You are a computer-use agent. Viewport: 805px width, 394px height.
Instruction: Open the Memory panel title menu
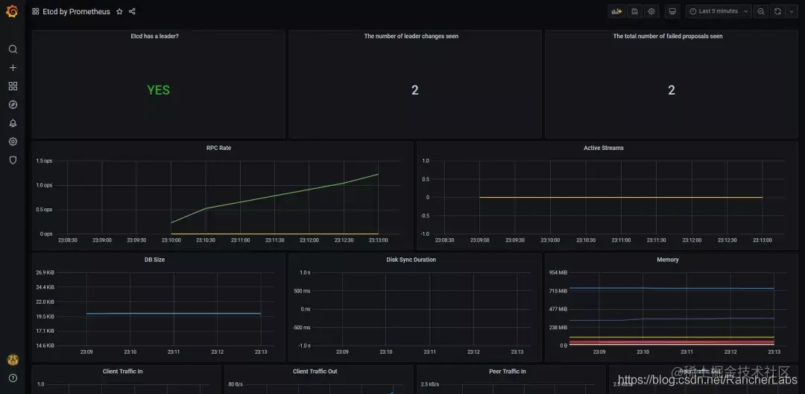coord(668,260)
